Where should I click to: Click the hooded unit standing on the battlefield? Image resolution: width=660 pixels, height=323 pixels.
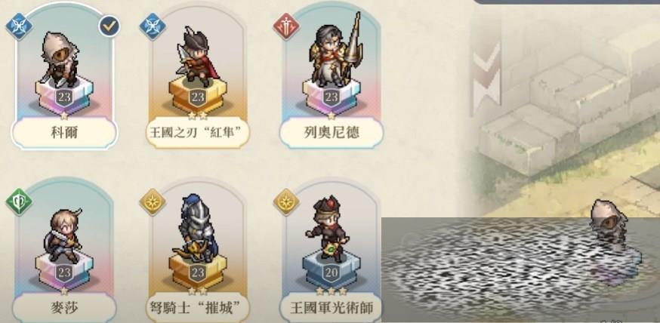(608, 221)
